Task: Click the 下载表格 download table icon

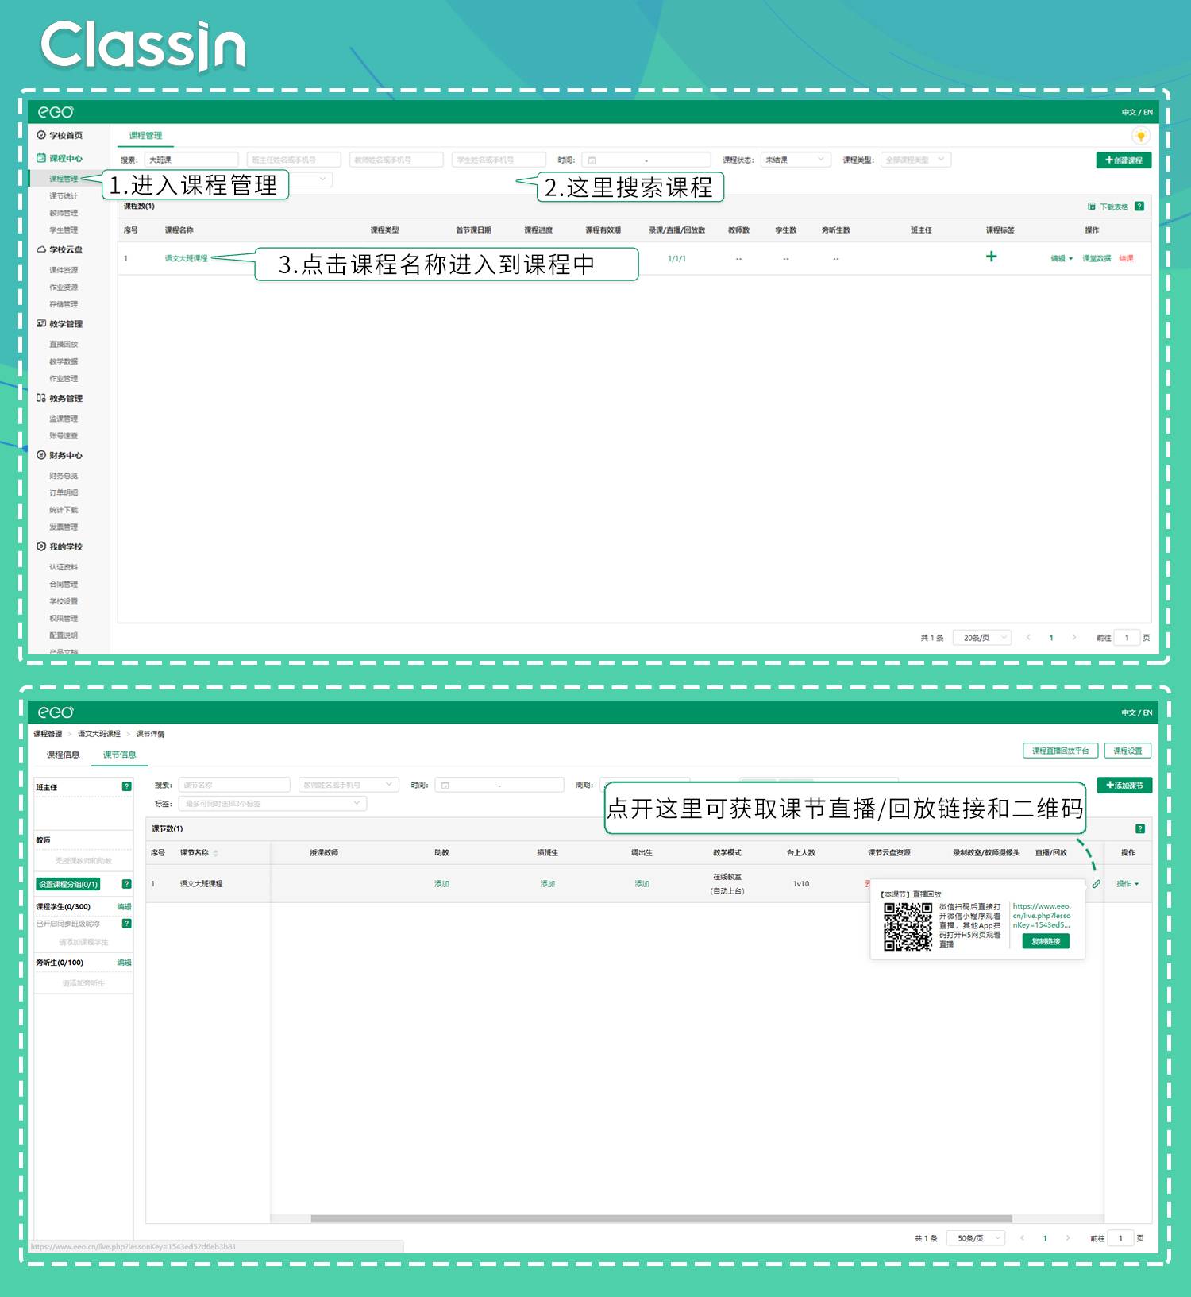Action: coord(1092,207)
